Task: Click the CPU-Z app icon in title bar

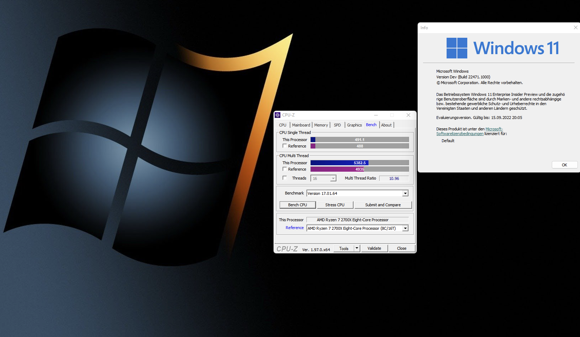Action: pyautogui.click(x=278, y=115)
